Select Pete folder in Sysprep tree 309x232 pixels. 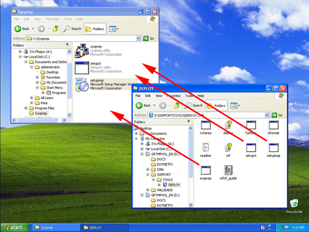[x=41, y=103]
